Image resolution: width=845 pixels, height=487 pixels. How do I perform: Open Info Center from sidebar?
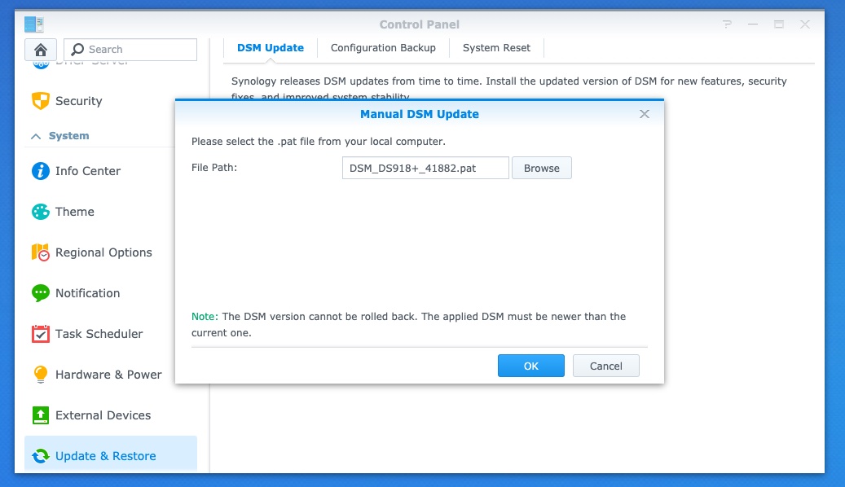pyautogui.click(x=111, y=171)
